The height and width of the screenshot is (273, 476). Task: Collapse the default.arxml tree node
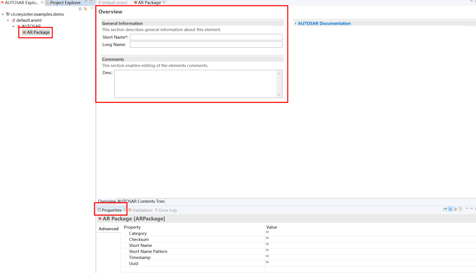8,20
